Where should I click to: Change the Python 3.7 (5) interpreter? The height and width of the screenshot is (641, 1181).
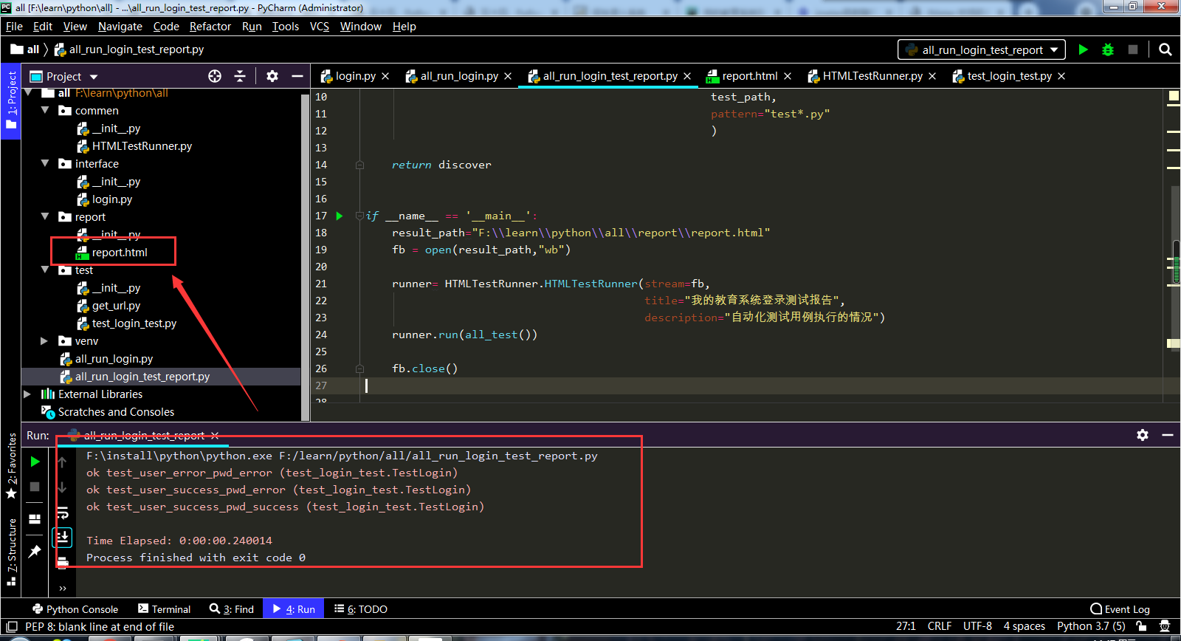1091,626
